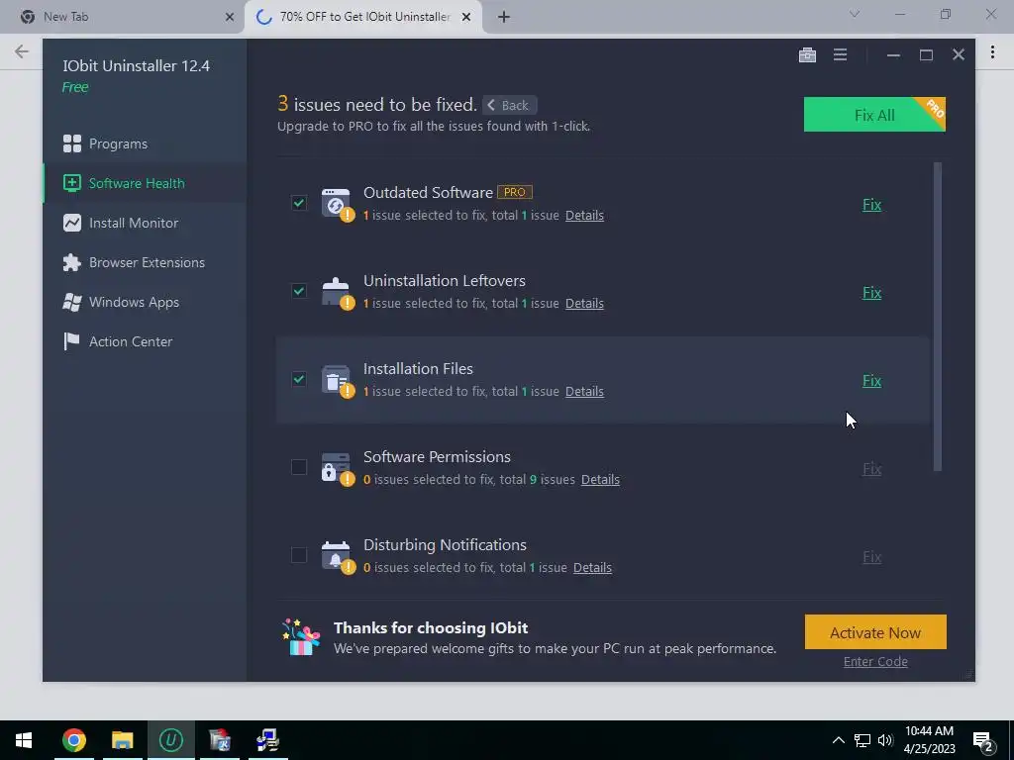Screen dimensions: 1014x760
Task: Open the network tray icon
Action: [862, 740]
